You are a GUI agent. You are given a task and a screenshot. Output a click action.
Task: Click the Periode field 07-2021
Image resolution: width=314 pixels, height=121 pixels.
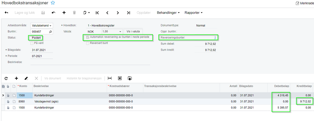(42, 56)
